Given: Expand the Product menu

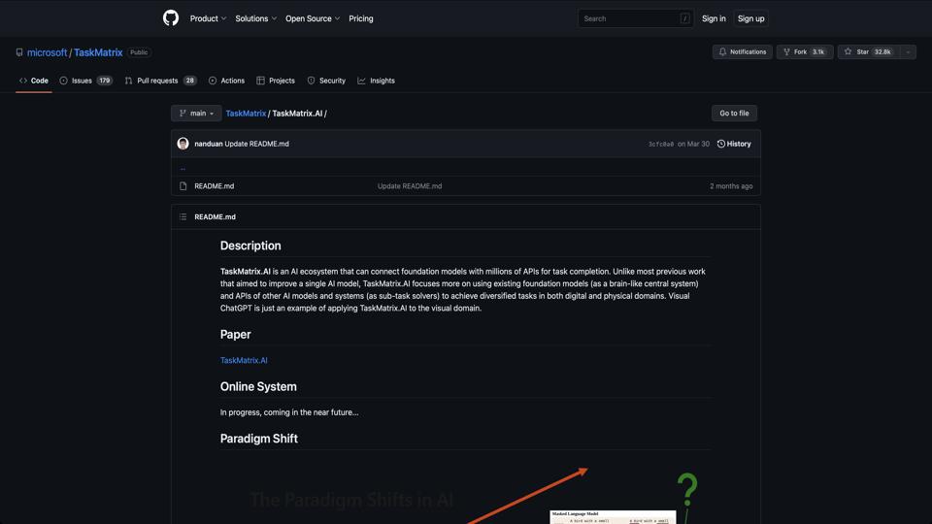Looking at the screenshot, I should 208,18.
